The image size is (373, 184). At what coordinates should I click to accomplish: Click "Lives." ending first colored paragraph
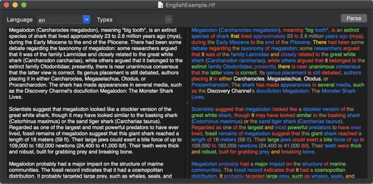point(198,97)
